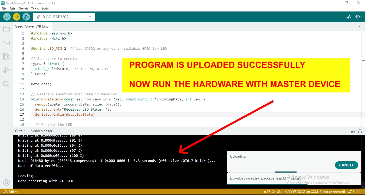Image resolution: width=365 pixels, height=195 pixels.
Task: Open the Edit menu
Action: click(12, 9)
